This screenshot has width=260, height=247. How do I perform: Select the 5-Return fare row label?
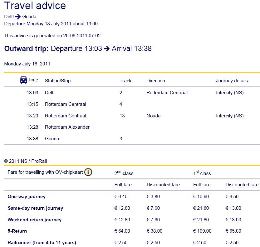click(17, 231)
